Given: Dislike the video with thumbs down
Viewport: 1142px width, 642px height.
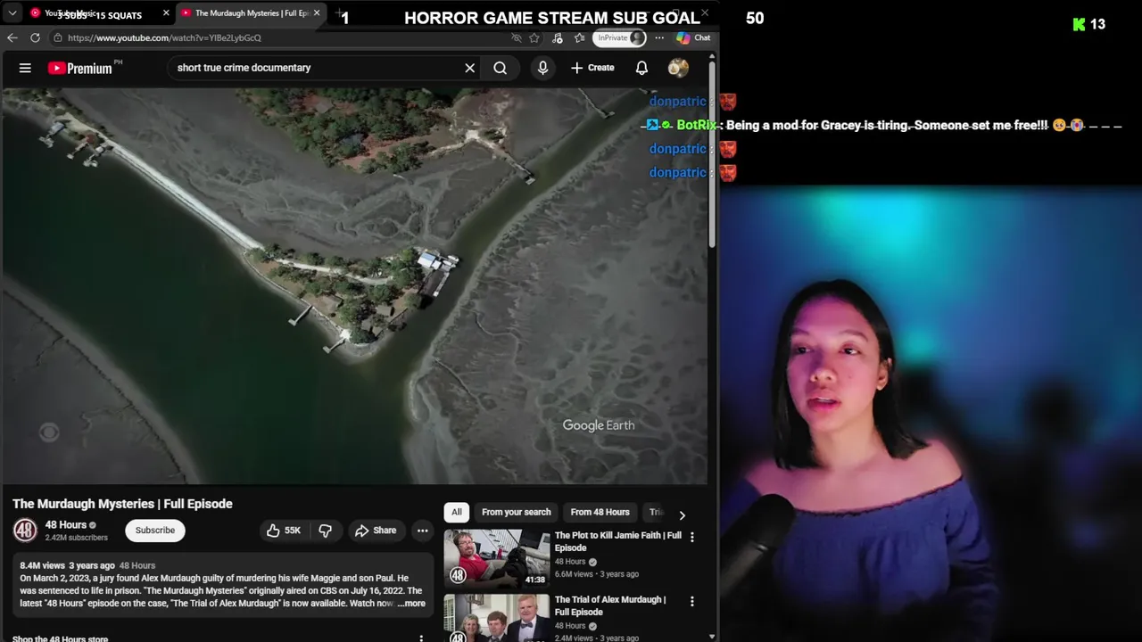Looking at the screenshot, I should [326, 531].
